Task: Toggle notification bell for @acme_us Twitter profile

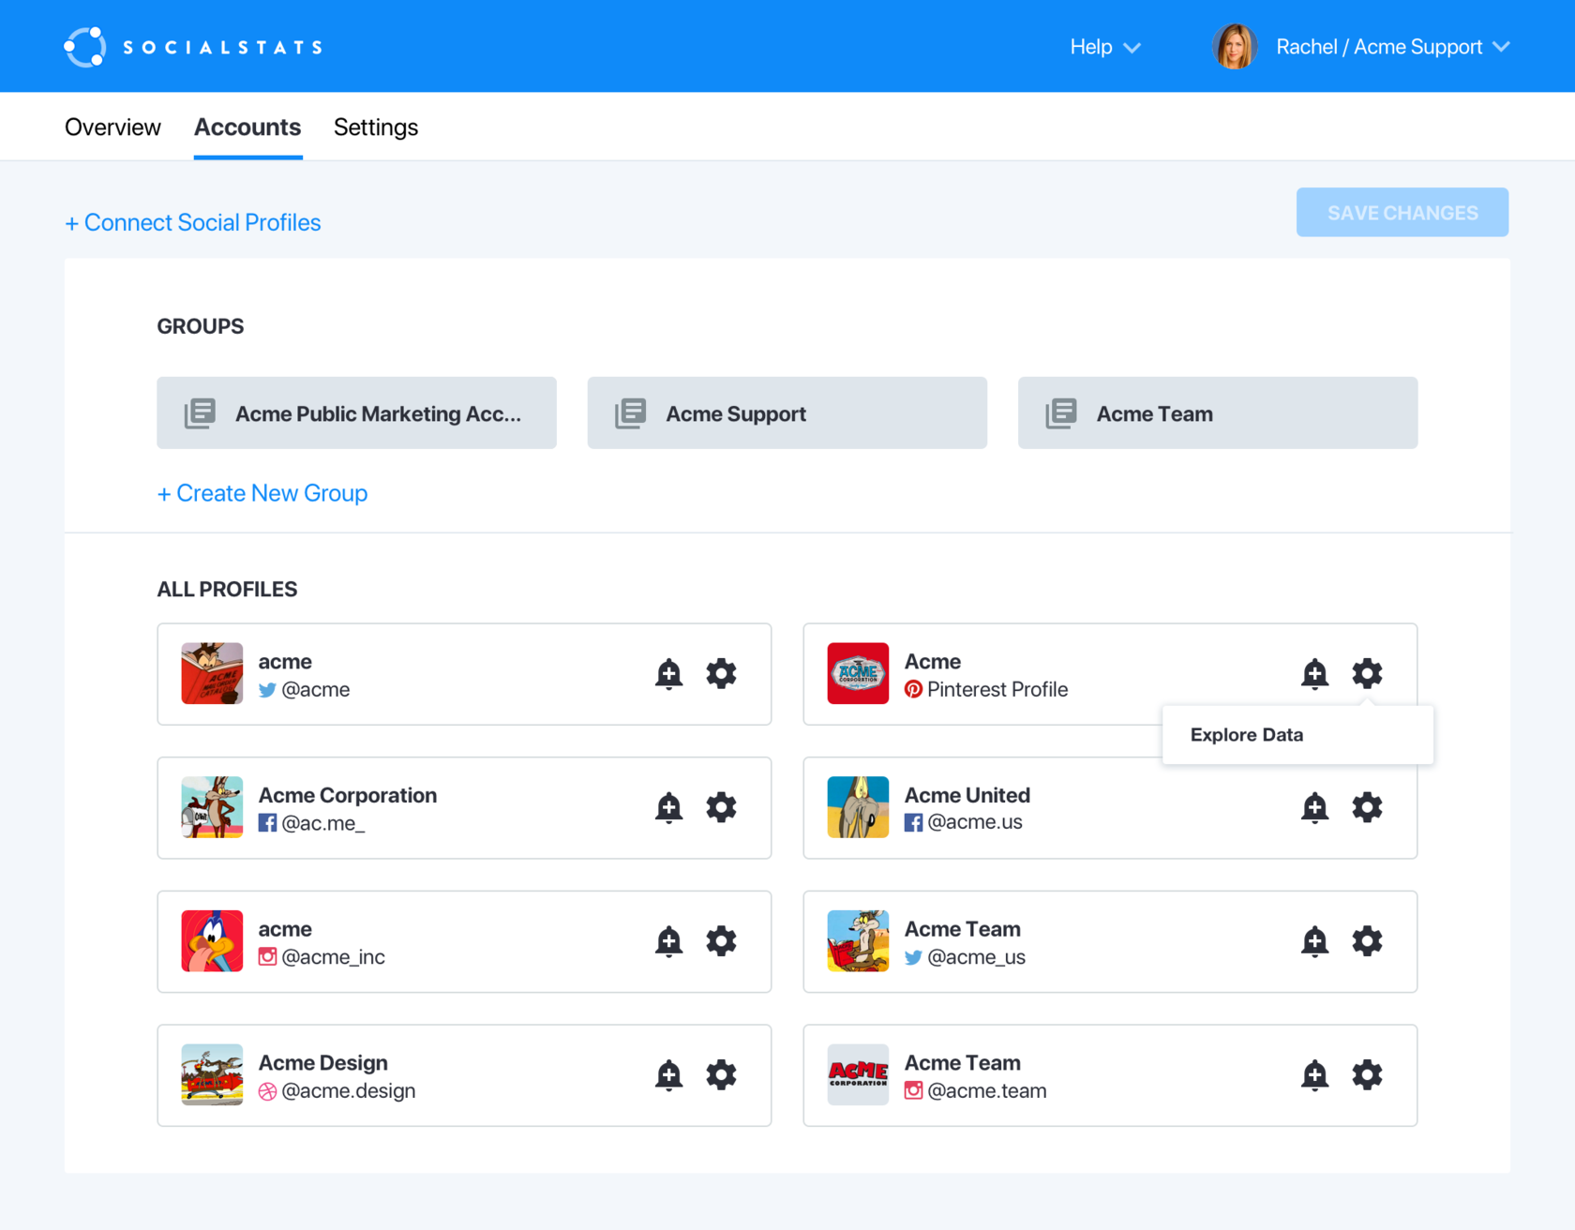Action: (x=1314, y=940)
